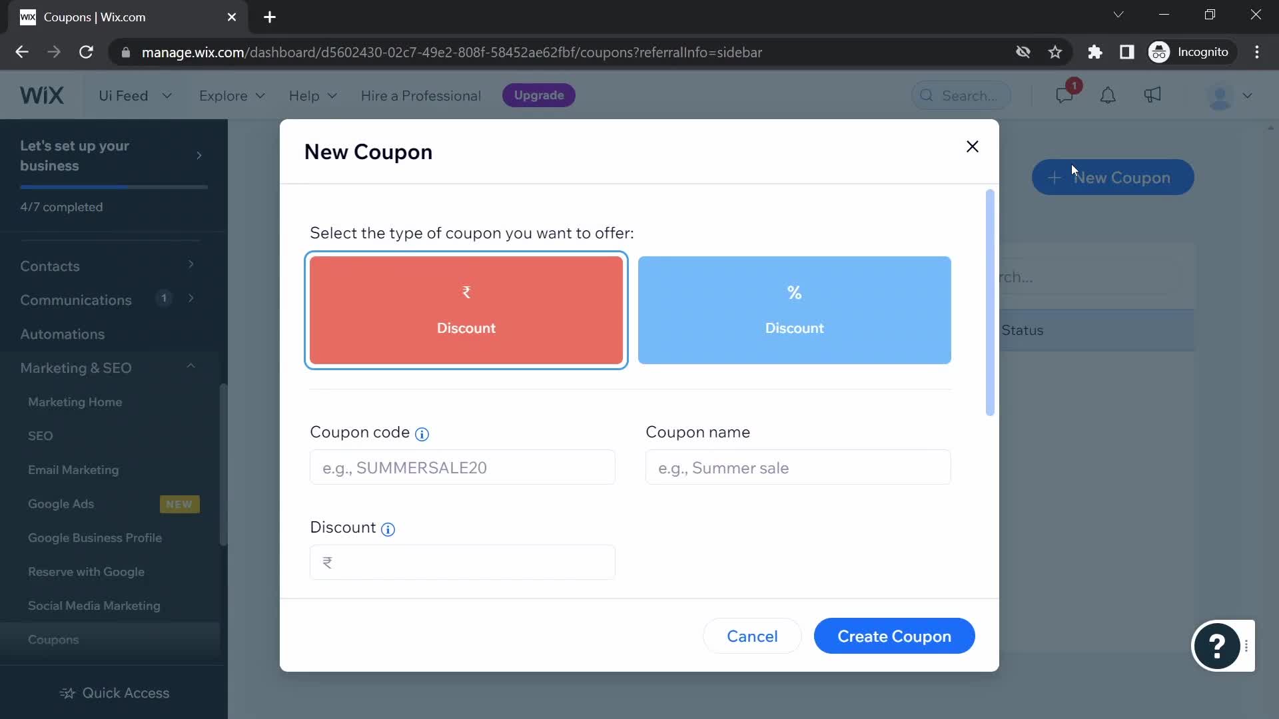The height and width of the screenshot is (719, 1279).
Task: Click the Discount info icon
Action: coord(388,529)
